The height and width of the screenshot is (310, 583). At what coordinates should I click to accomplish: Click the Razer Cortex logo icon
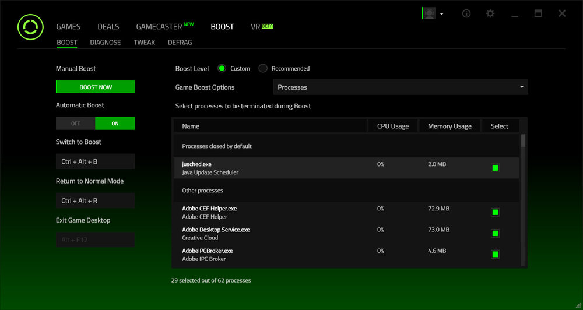click(x=30, y=27)
